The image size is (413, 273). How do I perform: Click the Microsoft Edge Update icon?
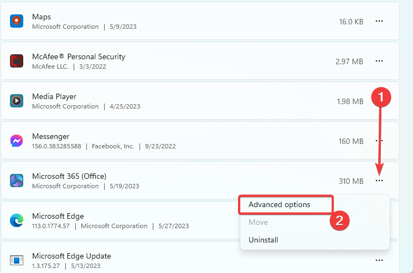tap(17, 260)
